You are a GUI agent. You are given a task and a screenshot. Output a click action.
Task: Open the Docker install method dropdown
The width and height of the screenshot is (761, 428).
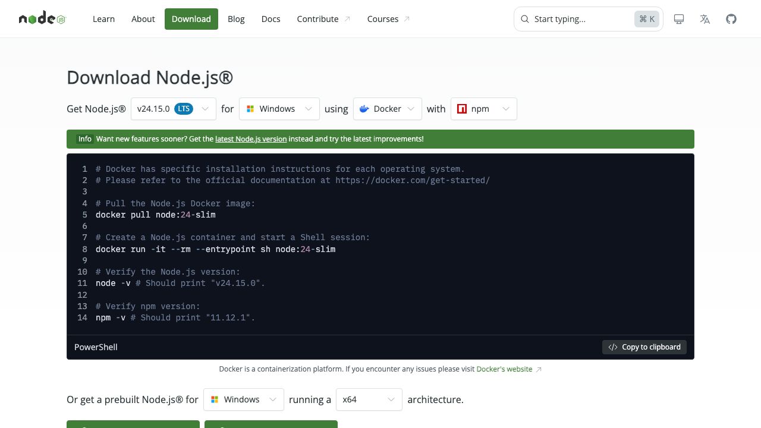pos(388,109)
